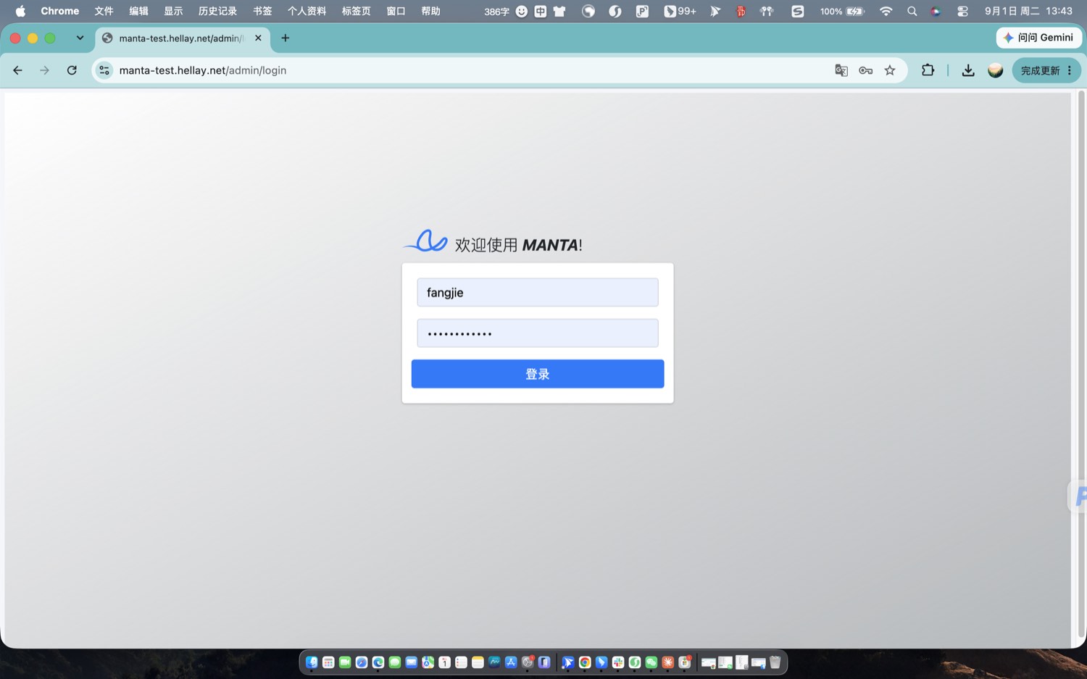
Task: Open macOS Control Center toggles icon
Action: point(962,11)
